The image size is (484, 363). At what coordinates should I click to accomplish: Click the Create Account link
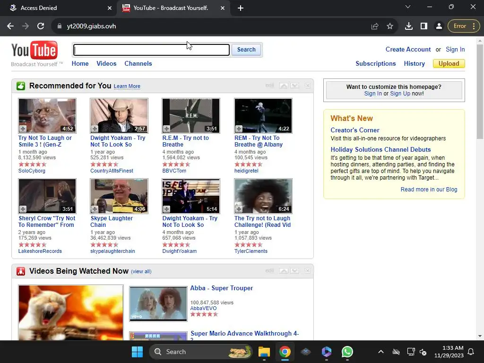click(408, 49)
